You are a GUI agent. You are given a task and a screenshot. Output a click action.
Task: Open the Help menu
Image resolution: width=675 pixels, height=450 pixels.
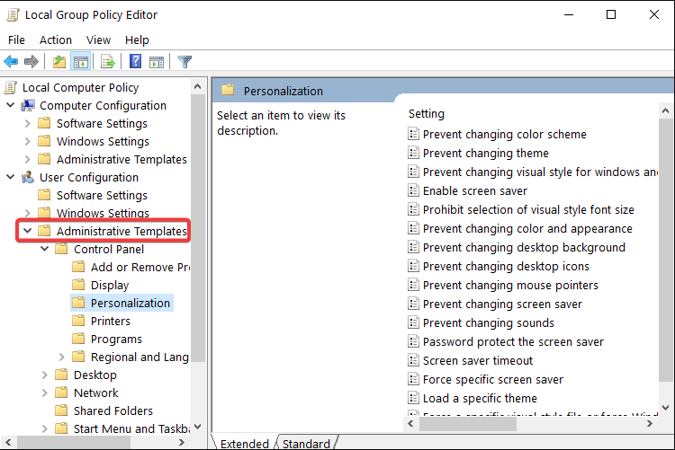[137, 40]
